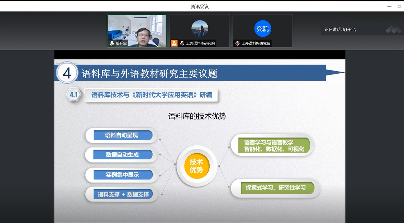Click the microphone icon on 胡开宝's video tile
The width and height of the screenshot is (404, 223).
[x=112, y=43]
